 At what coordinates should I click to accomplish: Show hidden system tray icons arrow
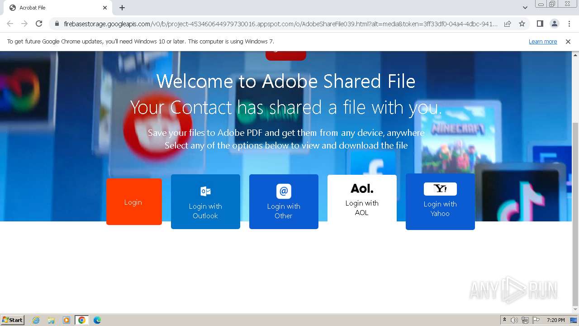504,320
